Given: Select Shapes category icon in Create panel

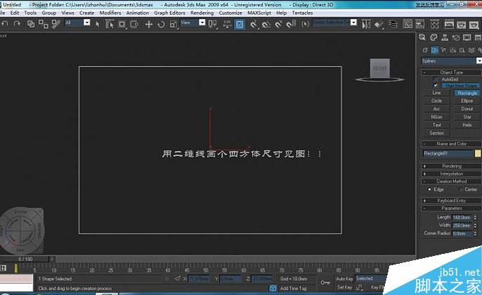Looking at the screenshot, I should click(435, 50).
